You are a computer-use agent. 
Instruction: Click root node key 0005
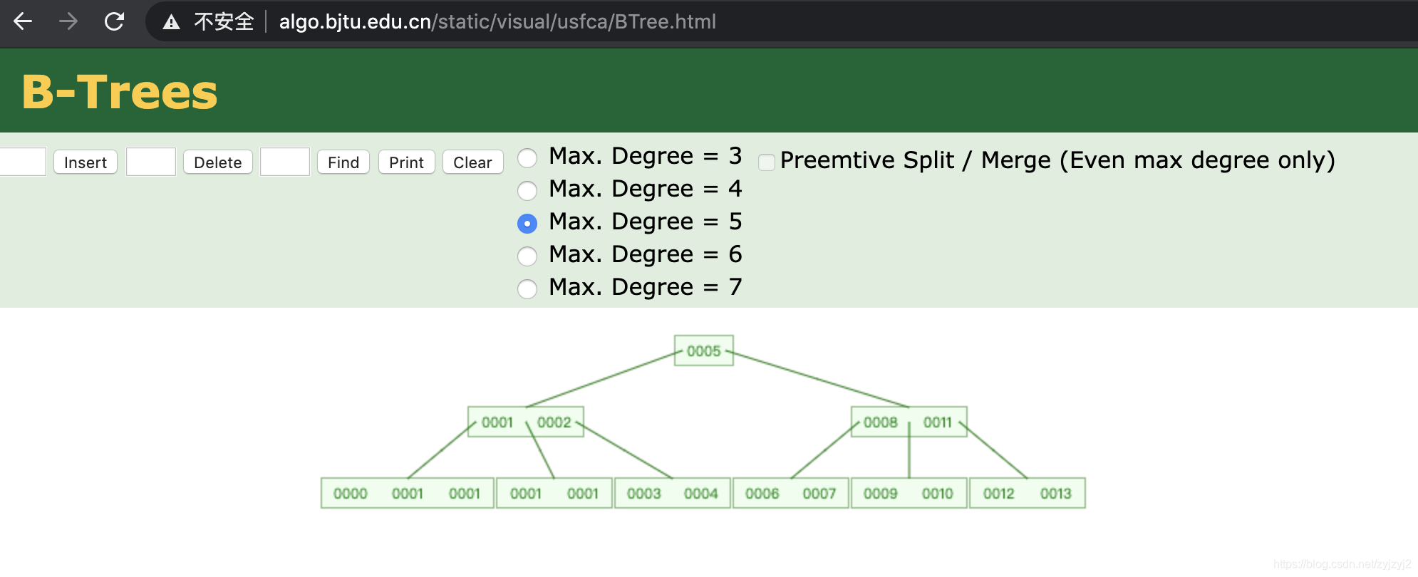pos(704,350)
